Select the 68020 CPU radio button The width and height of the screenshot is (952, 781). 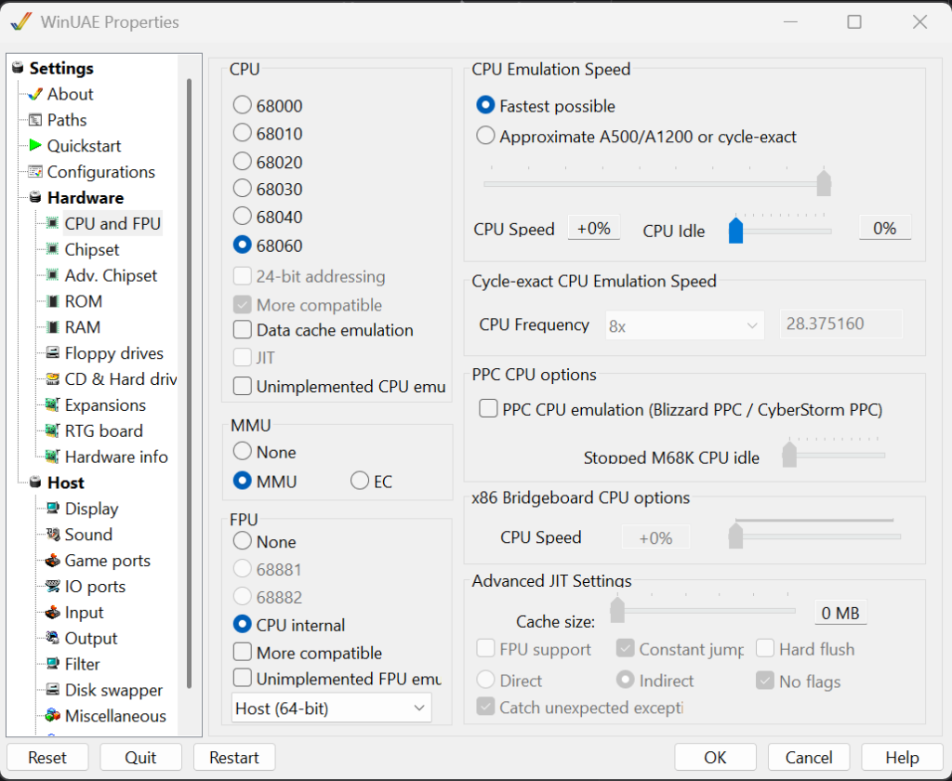pos(243,162)
